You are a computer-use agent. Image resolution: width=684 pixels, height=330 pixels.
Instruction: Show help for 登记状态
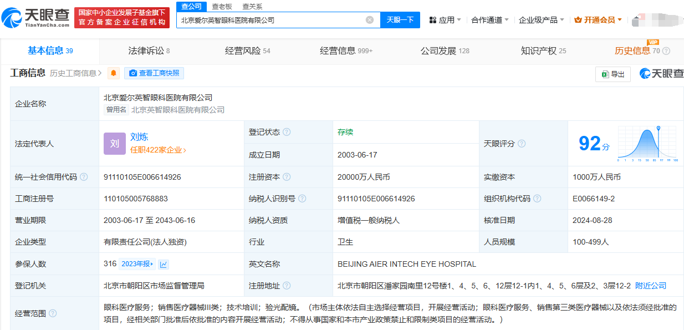[x=287, y=132]
